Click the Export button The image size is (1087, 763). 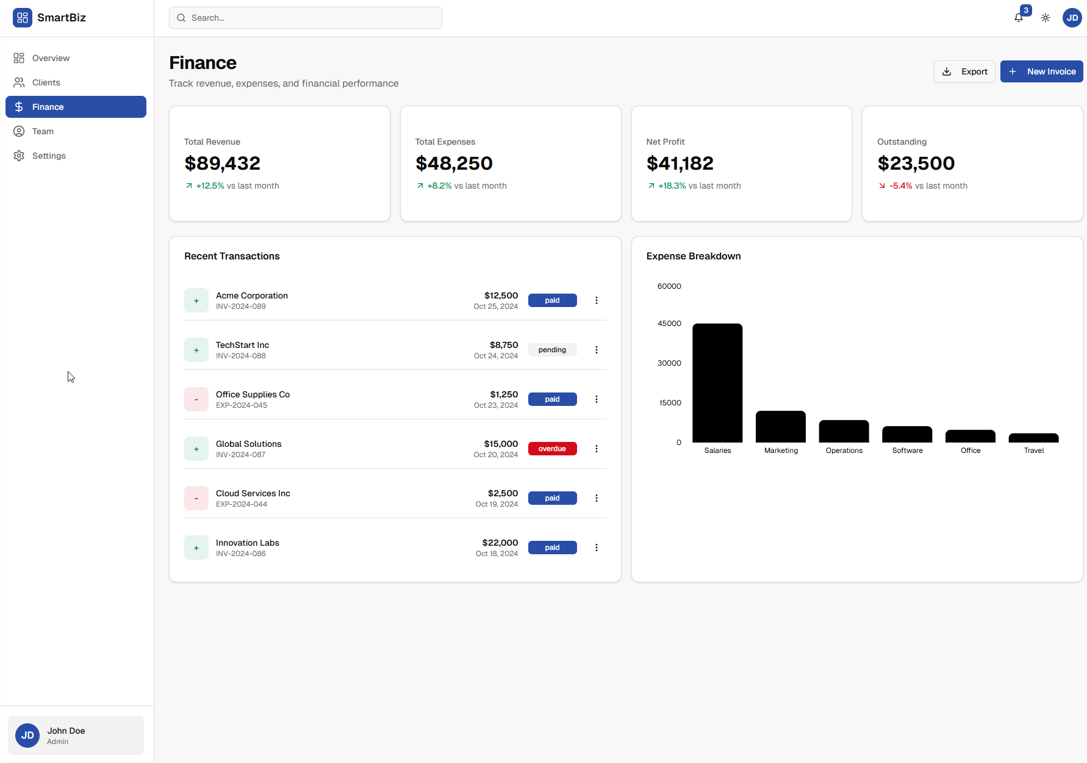(x=964, y=71)
